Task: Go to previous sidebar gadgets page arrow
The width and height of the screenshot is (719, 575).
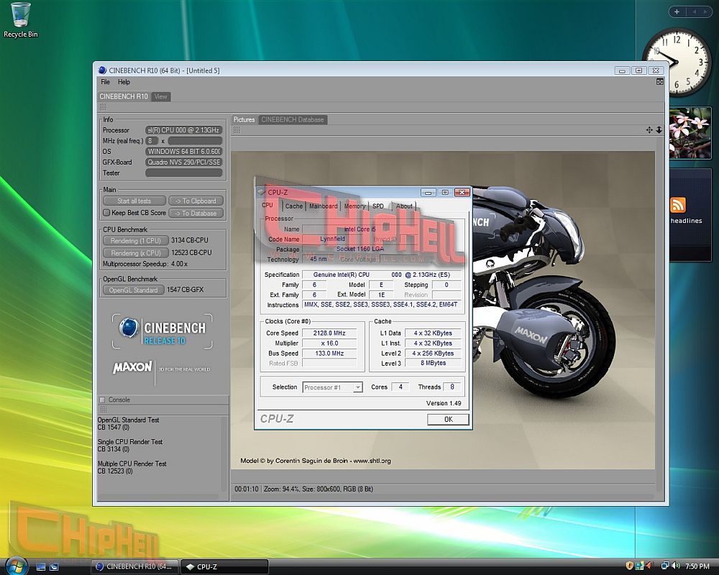Action: pyautogui.click(x=695, y=11)
